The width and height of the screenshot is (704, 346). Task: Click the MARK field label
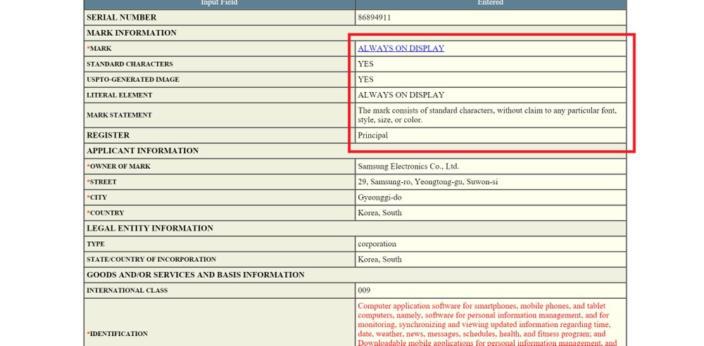click(x=99, y=49)
